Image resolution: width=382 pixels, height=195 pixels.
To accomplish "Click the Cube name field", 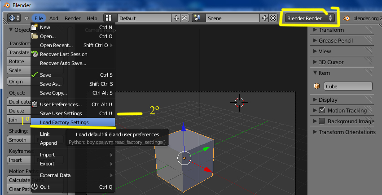I will tap(348, 87).
